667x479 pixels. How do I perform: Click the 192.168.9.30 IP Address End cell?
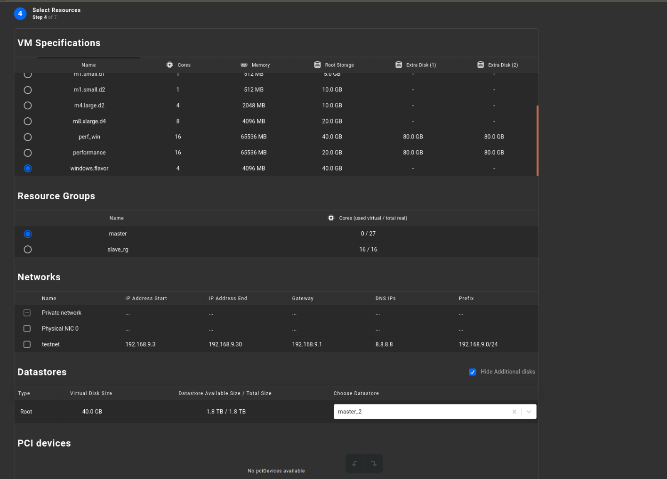tap(225, 344)
